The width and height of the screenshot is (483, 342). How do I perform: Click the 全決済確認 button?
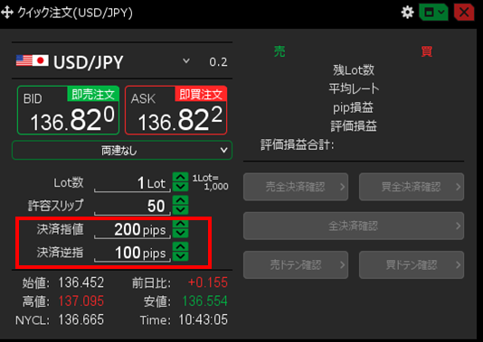point(354,226)
